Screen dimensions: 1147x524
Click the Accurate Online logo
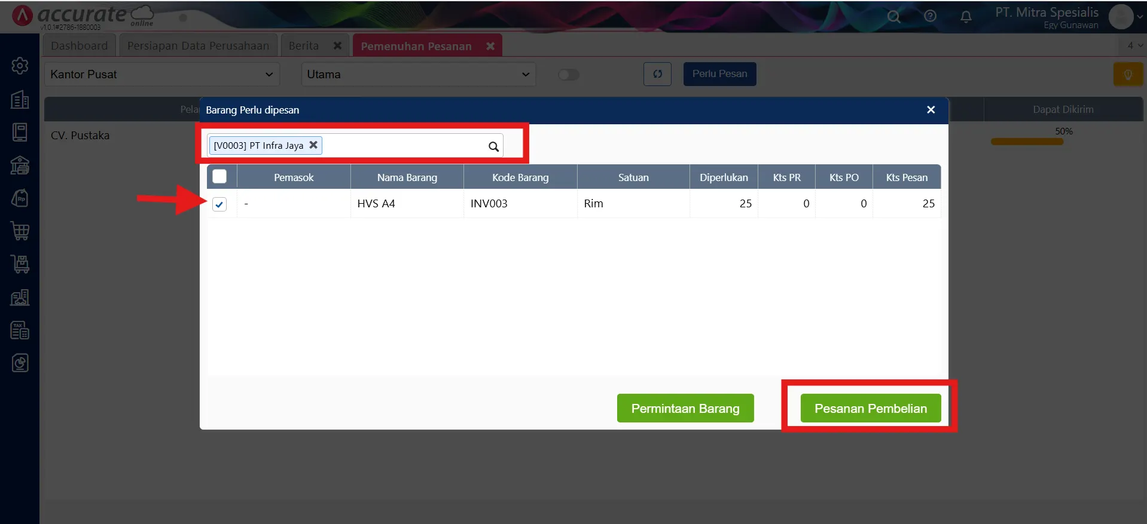[x=83, y=16]
